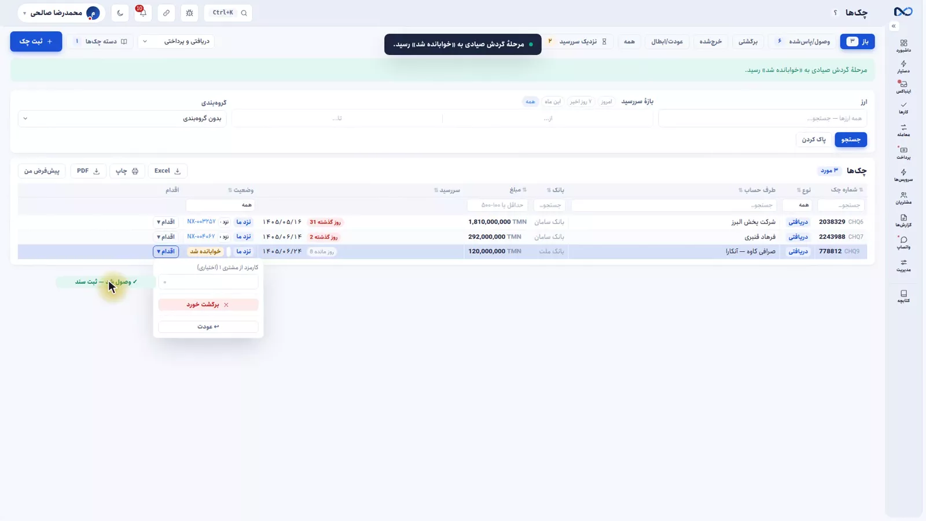This screenshot has width=926, height=521.
Task: Toggle dark mode with the moon icon
Action: point(120,13)
